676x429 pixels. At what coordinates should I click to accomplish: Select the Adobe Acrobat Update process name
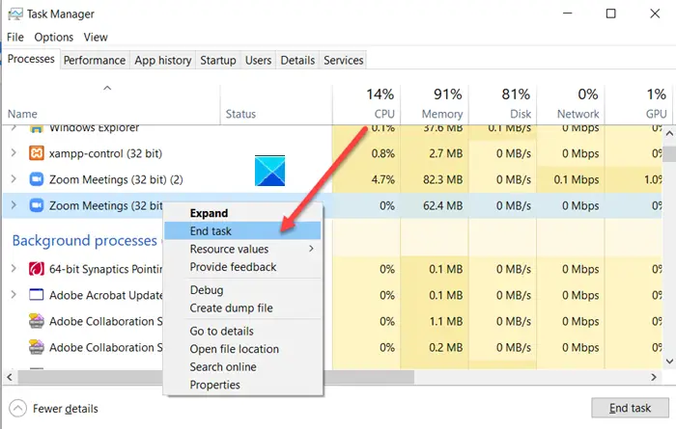coord(106,295)
